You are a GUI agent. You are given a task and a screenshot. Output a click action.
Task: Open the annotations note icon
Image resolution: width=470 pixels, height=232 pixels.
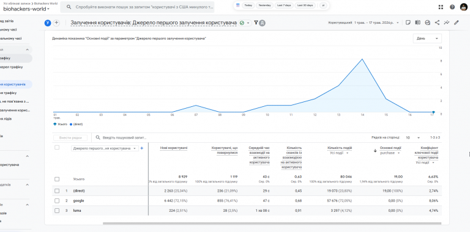408,23
